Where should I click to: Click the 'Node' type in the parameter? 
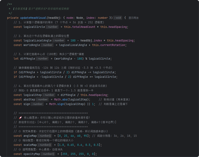pyautogui.click(x=80, y=18)
